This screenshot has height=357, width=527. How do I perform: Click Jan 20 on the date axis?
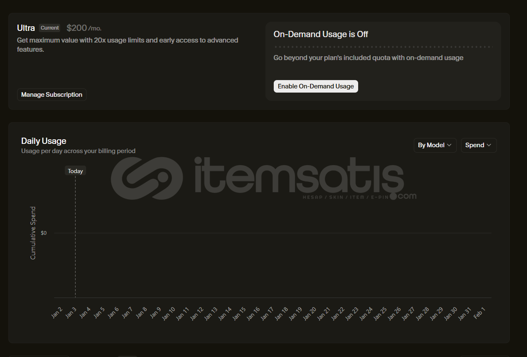[x=310, y=313]
